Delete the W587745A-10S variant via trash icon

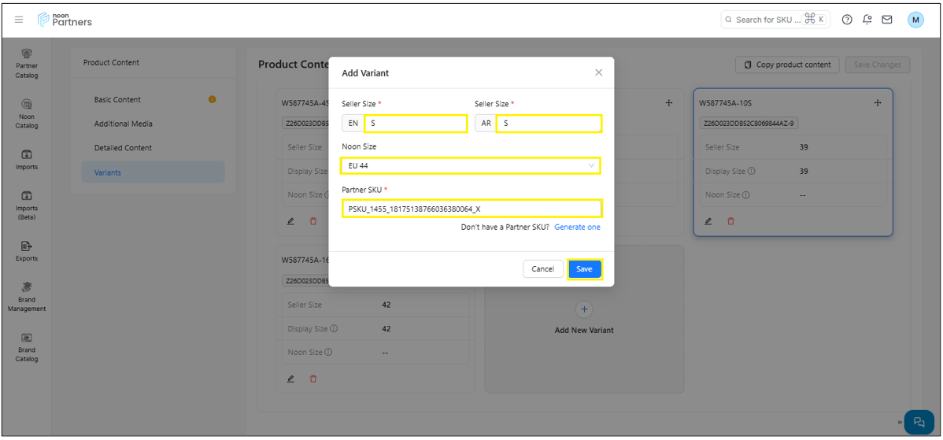click(x=730, y=221)
